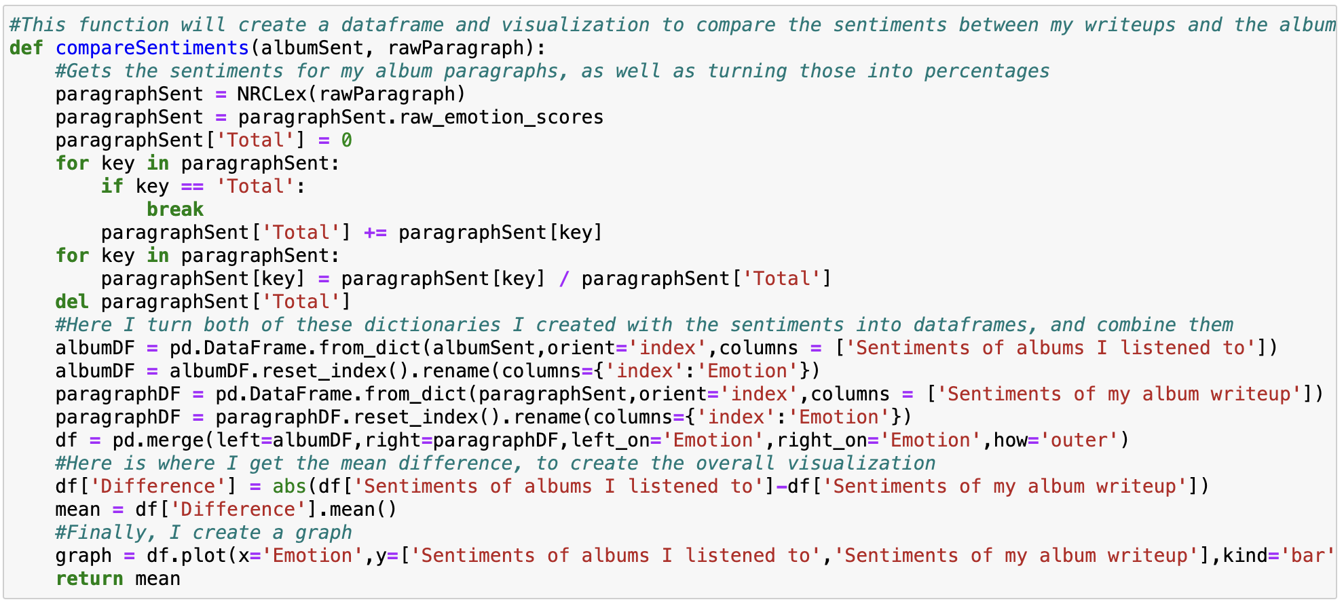Click the def keyword

coord(26,48)
